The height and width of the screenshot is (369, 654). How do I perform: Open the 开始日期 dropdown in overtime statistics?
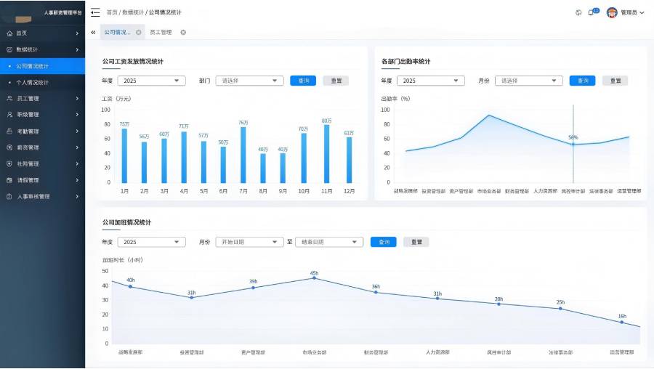(249, 242)
